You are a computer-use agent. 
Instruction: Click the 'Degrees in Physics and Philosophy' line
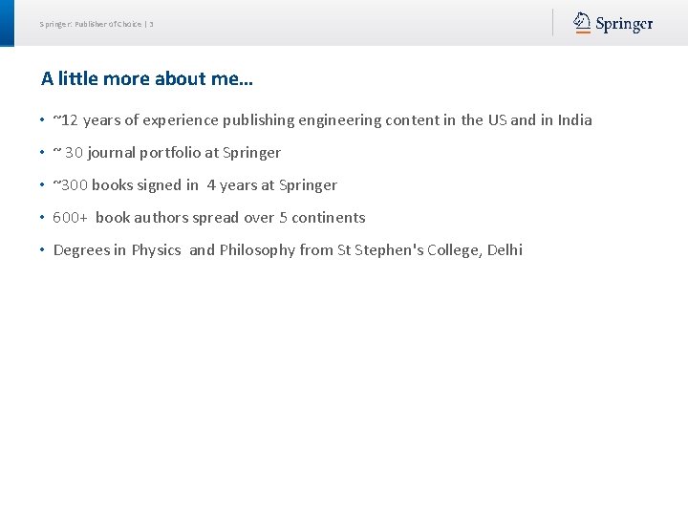point(288,250)
